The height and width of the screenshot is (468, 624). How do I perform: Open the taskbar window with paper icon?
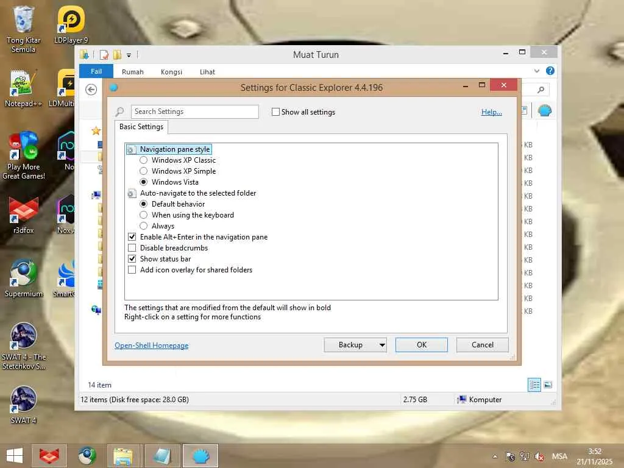click(162, 456)
